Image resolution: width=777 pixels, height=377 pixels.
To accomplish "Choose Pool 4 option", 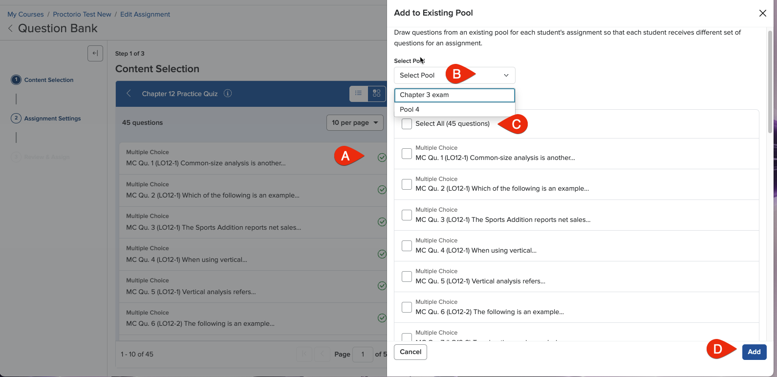I will pos(454,109).
